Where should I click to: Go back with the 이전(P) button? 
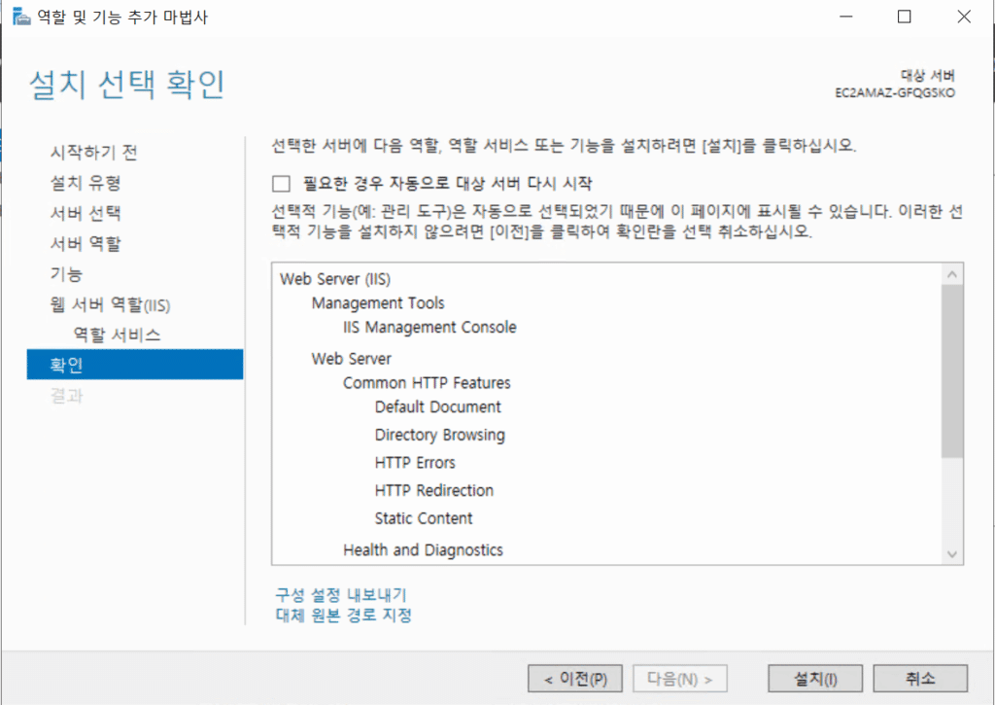pyautogui.click(x=575, y=678)
